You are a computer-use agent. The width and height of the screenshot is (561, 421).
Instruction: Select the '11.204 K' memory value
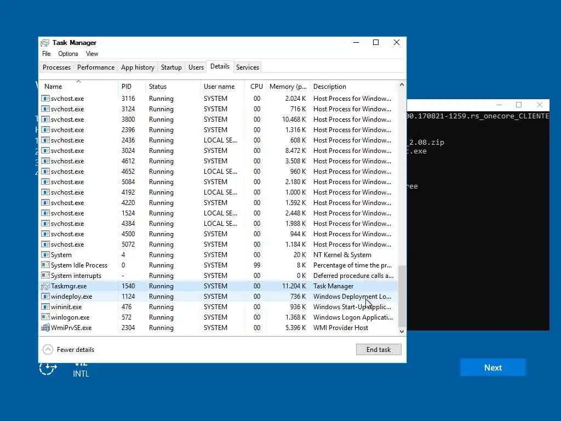pos(294,286)
